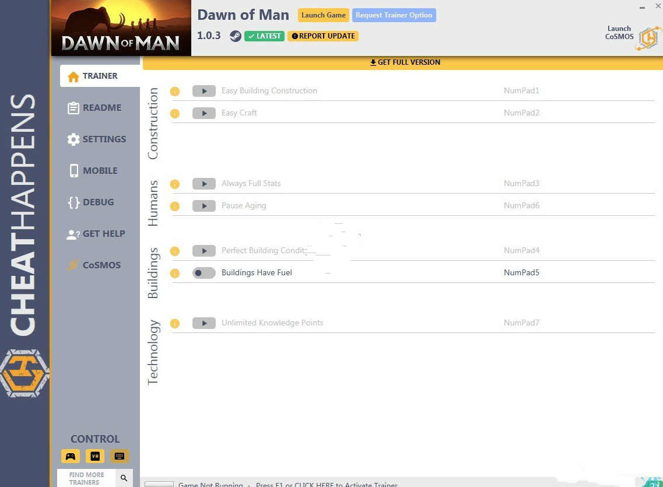Activate Easy Craft play button

coord(204,113)
